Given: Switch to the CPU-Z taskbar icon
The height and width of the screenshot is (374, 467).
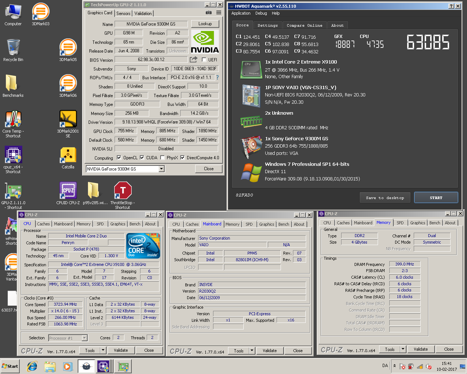Looking at the screenshot, I should point(104,366).
